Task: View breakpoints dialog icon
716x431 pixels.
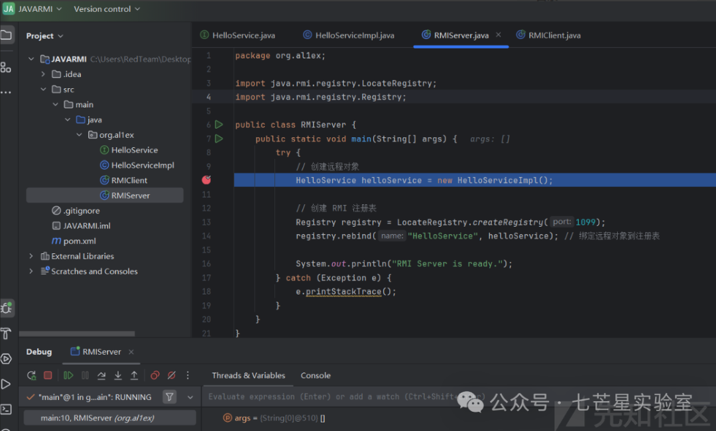Action: pos(155,375)
